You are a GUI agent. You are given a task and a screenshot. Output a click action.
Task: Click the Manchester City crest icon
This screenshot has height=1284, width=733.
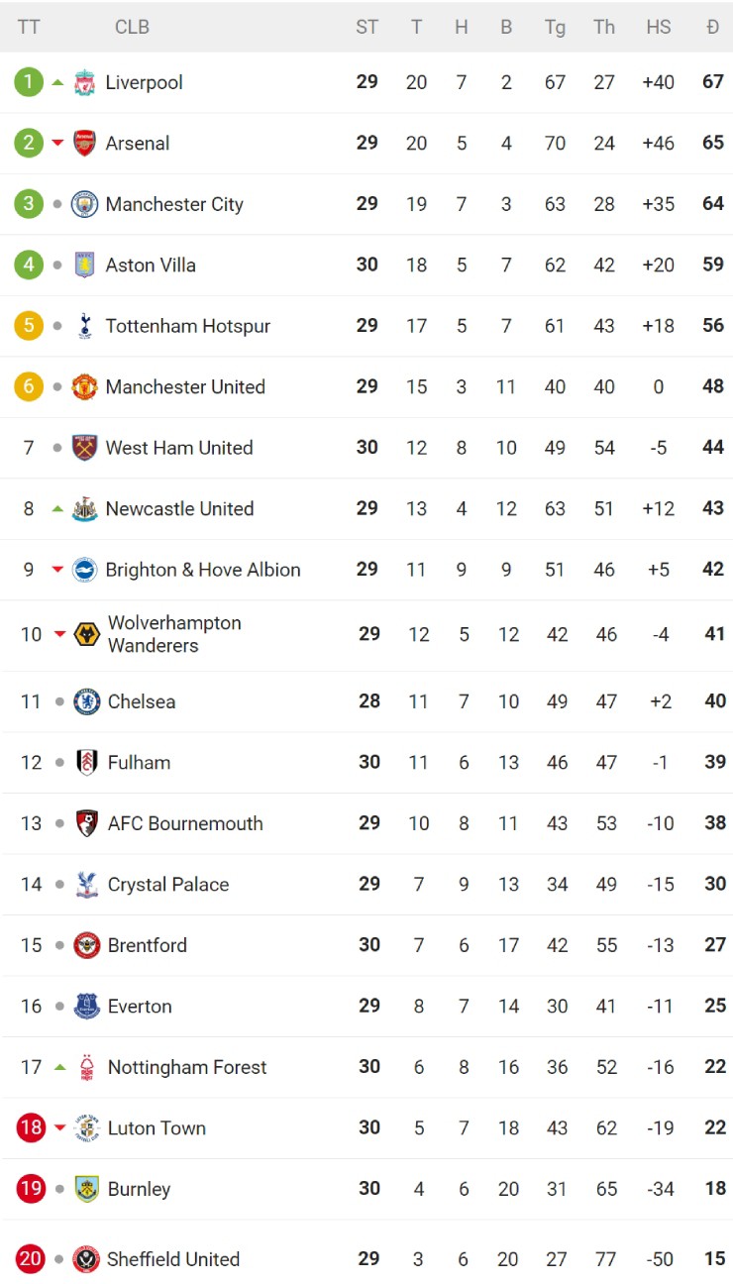pyautogui.click(x=85, y=204)
